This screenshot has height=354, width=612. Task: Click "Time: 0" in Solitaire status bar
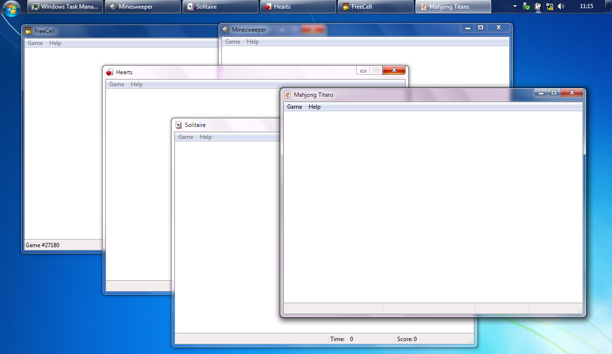coord(342,339)
